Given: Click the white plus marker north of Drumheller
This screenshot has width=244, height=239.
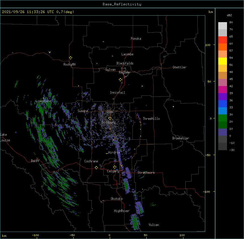Looking at the screenshot, I should [173, 106].
